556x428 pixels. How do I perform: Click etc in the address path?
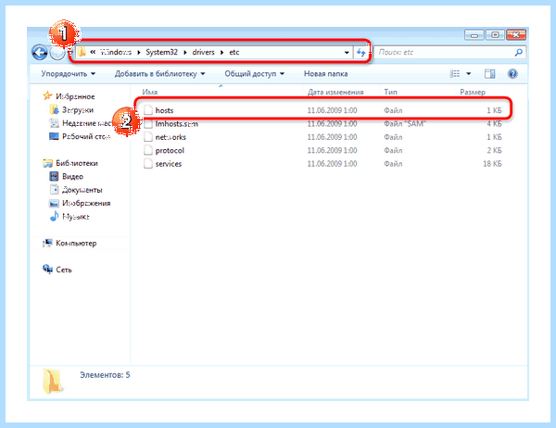click(x=234, y=52)
